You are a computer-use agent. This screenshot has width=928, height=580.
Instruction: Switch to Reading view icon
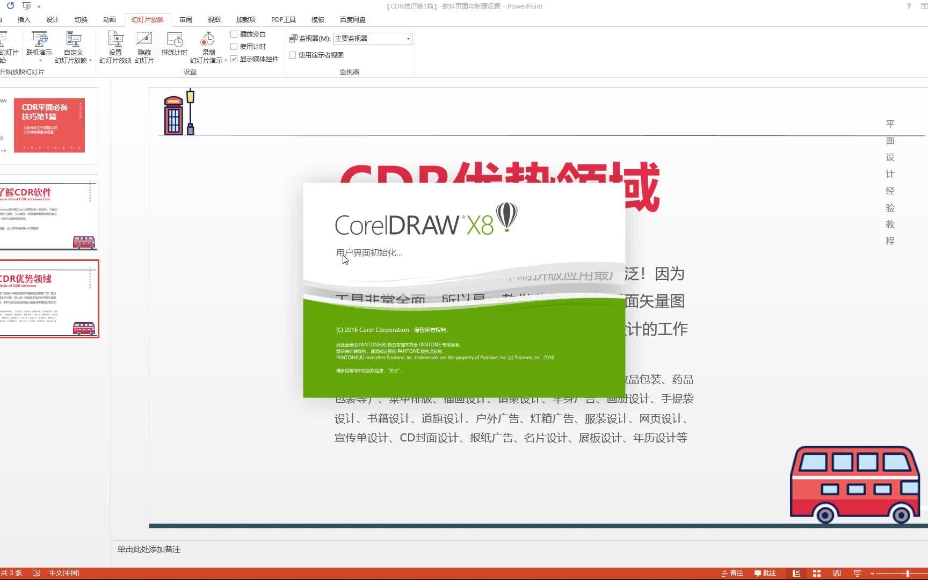[837, 573]
